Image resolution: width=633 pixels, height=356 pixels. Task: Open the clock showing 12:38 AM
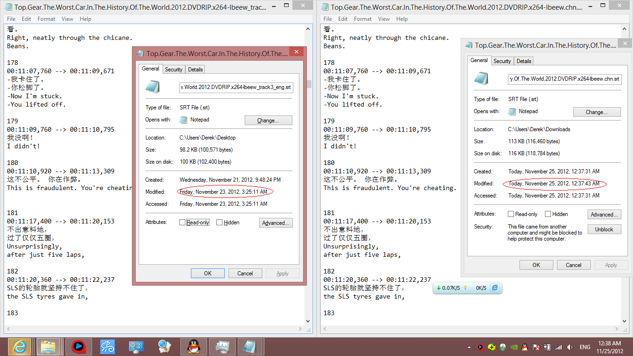[x=610, y=347]
